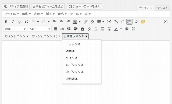Viewport: 172px width, 104px height.
Task: Apply text color A
Action: (x=116, y=29)
